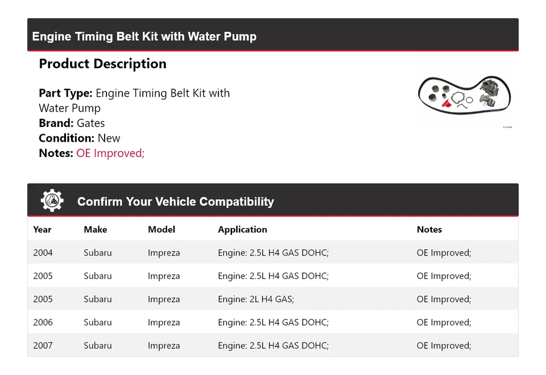546x375 pixels.
Task: Select the Notes column header in the table
Action: point(429,229)
